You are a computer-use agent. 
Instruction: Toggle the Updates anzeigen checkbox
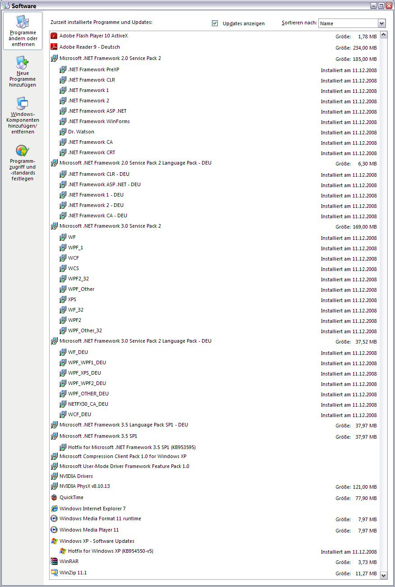[215, 23]
